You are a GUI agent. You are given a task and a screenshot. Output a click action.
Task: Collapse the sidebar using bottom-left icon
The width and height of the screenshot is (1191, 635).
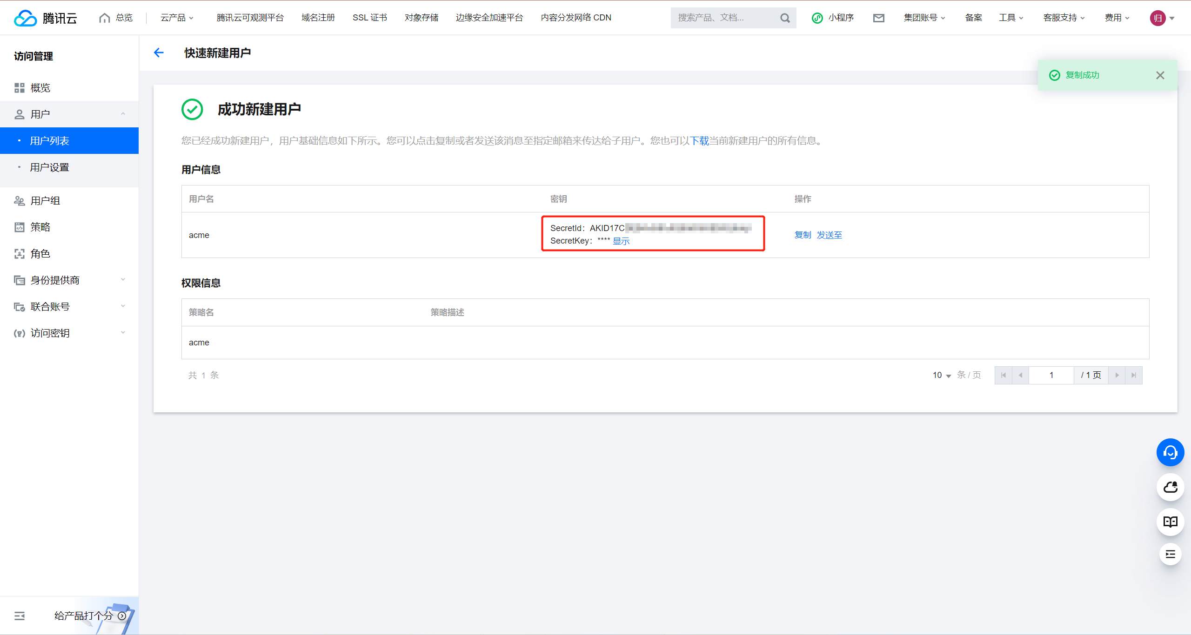pyautogui.click(x=19, y=615)
